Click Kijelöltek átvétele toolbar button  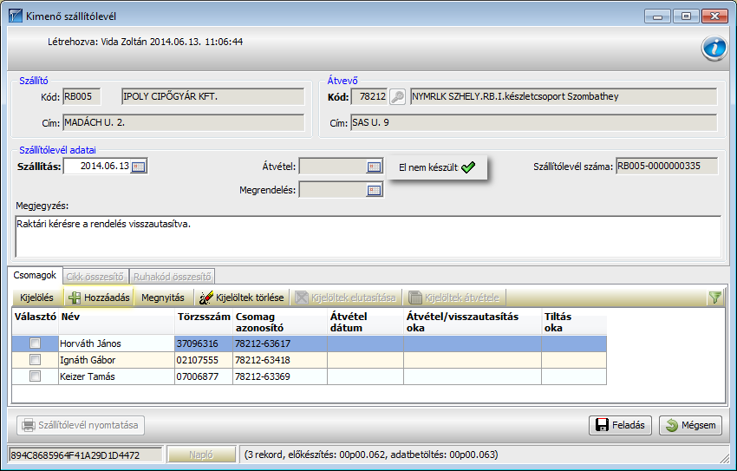pyautogui.click(x=454, y=298)
